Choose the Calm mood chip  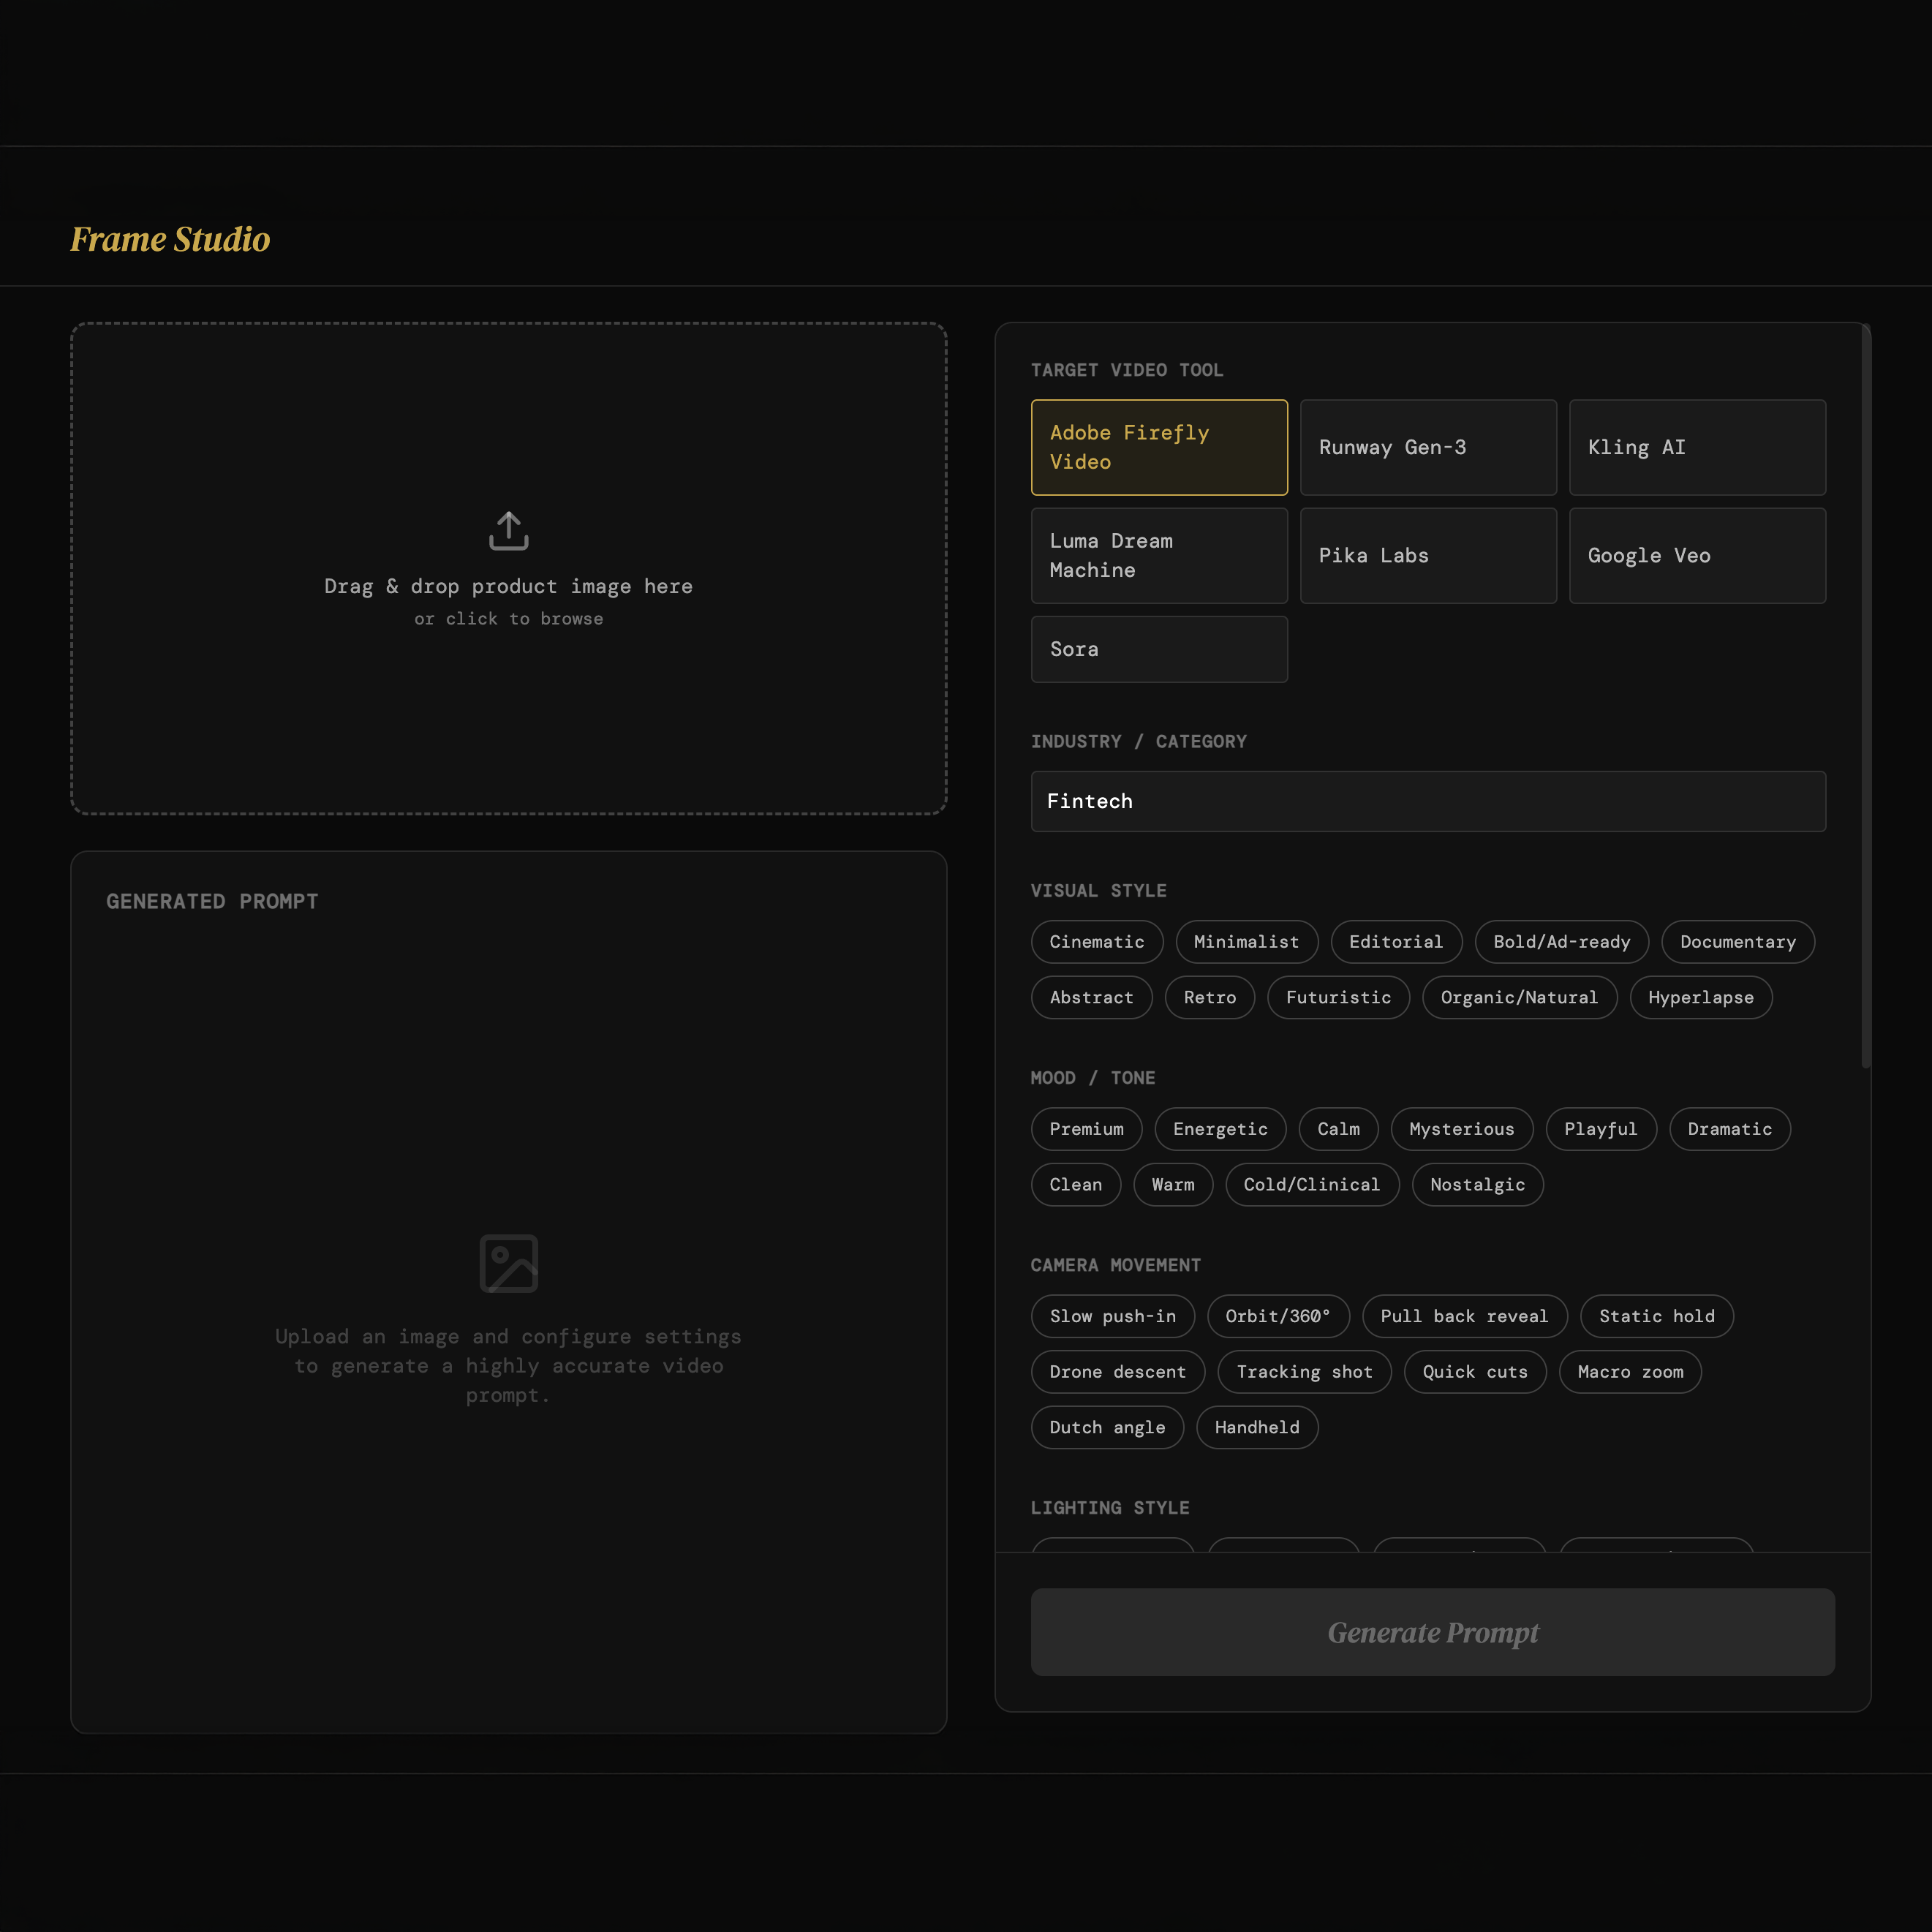click(x=1338, y=1129)
